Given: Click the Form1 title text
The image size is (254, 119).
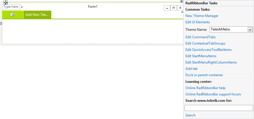Looking at the screenshot, I should [x=93, y=7].
